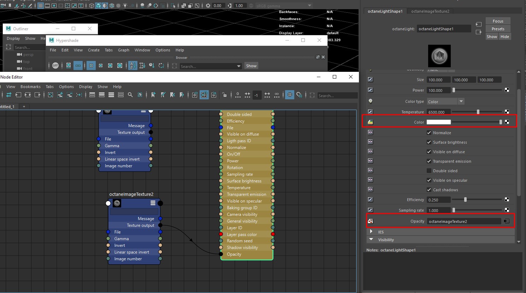Click the Opacity input port on light node
The image size is (526, 293).
click(221, 254)
